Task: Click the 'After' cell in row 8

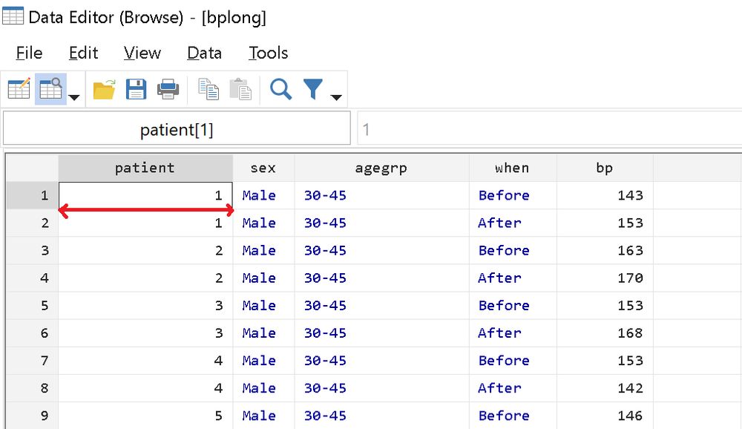Action: pos(513,387)
